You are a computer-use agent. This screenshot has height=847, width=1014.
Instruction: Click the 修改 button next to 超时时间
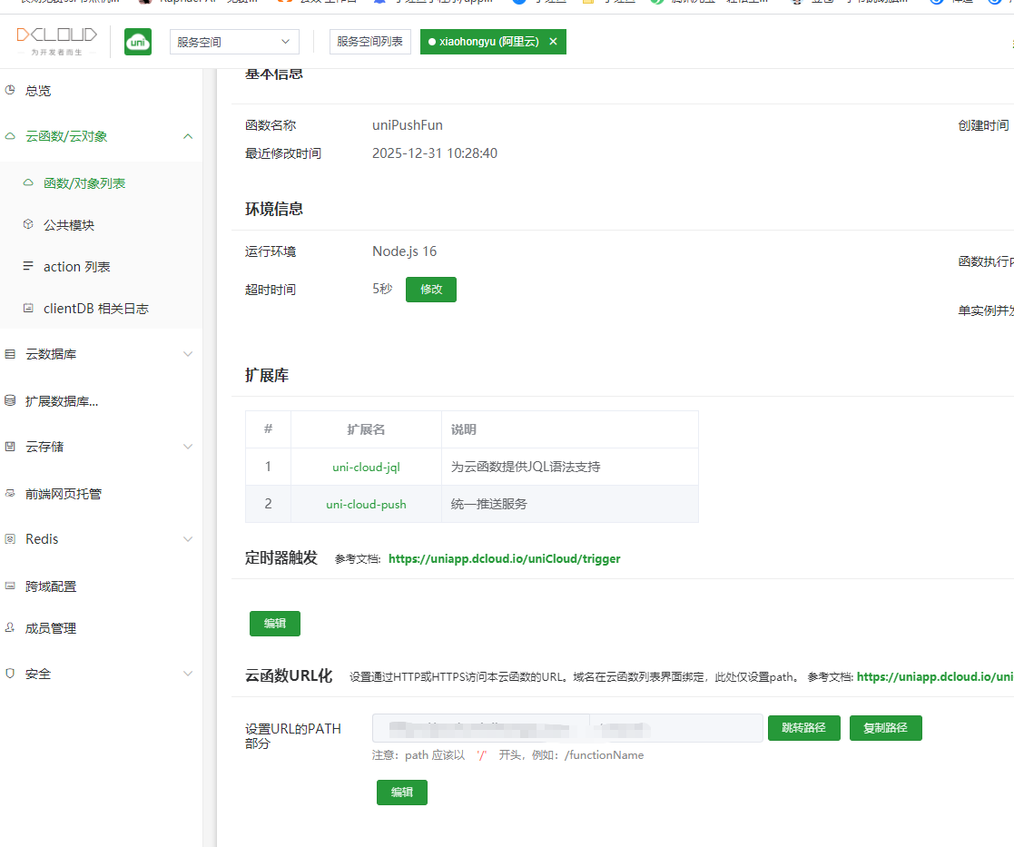(x=430, y=289)
